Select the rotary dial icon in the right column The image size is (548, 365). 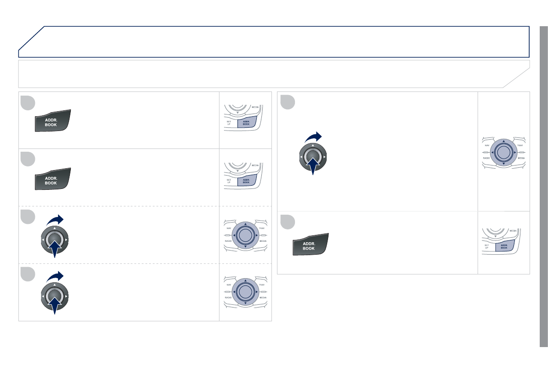tap(312, 157)
